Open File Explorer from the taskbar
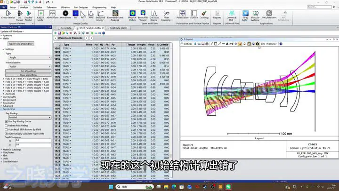This screenshot has height=191, width=339. click(166, 187)
